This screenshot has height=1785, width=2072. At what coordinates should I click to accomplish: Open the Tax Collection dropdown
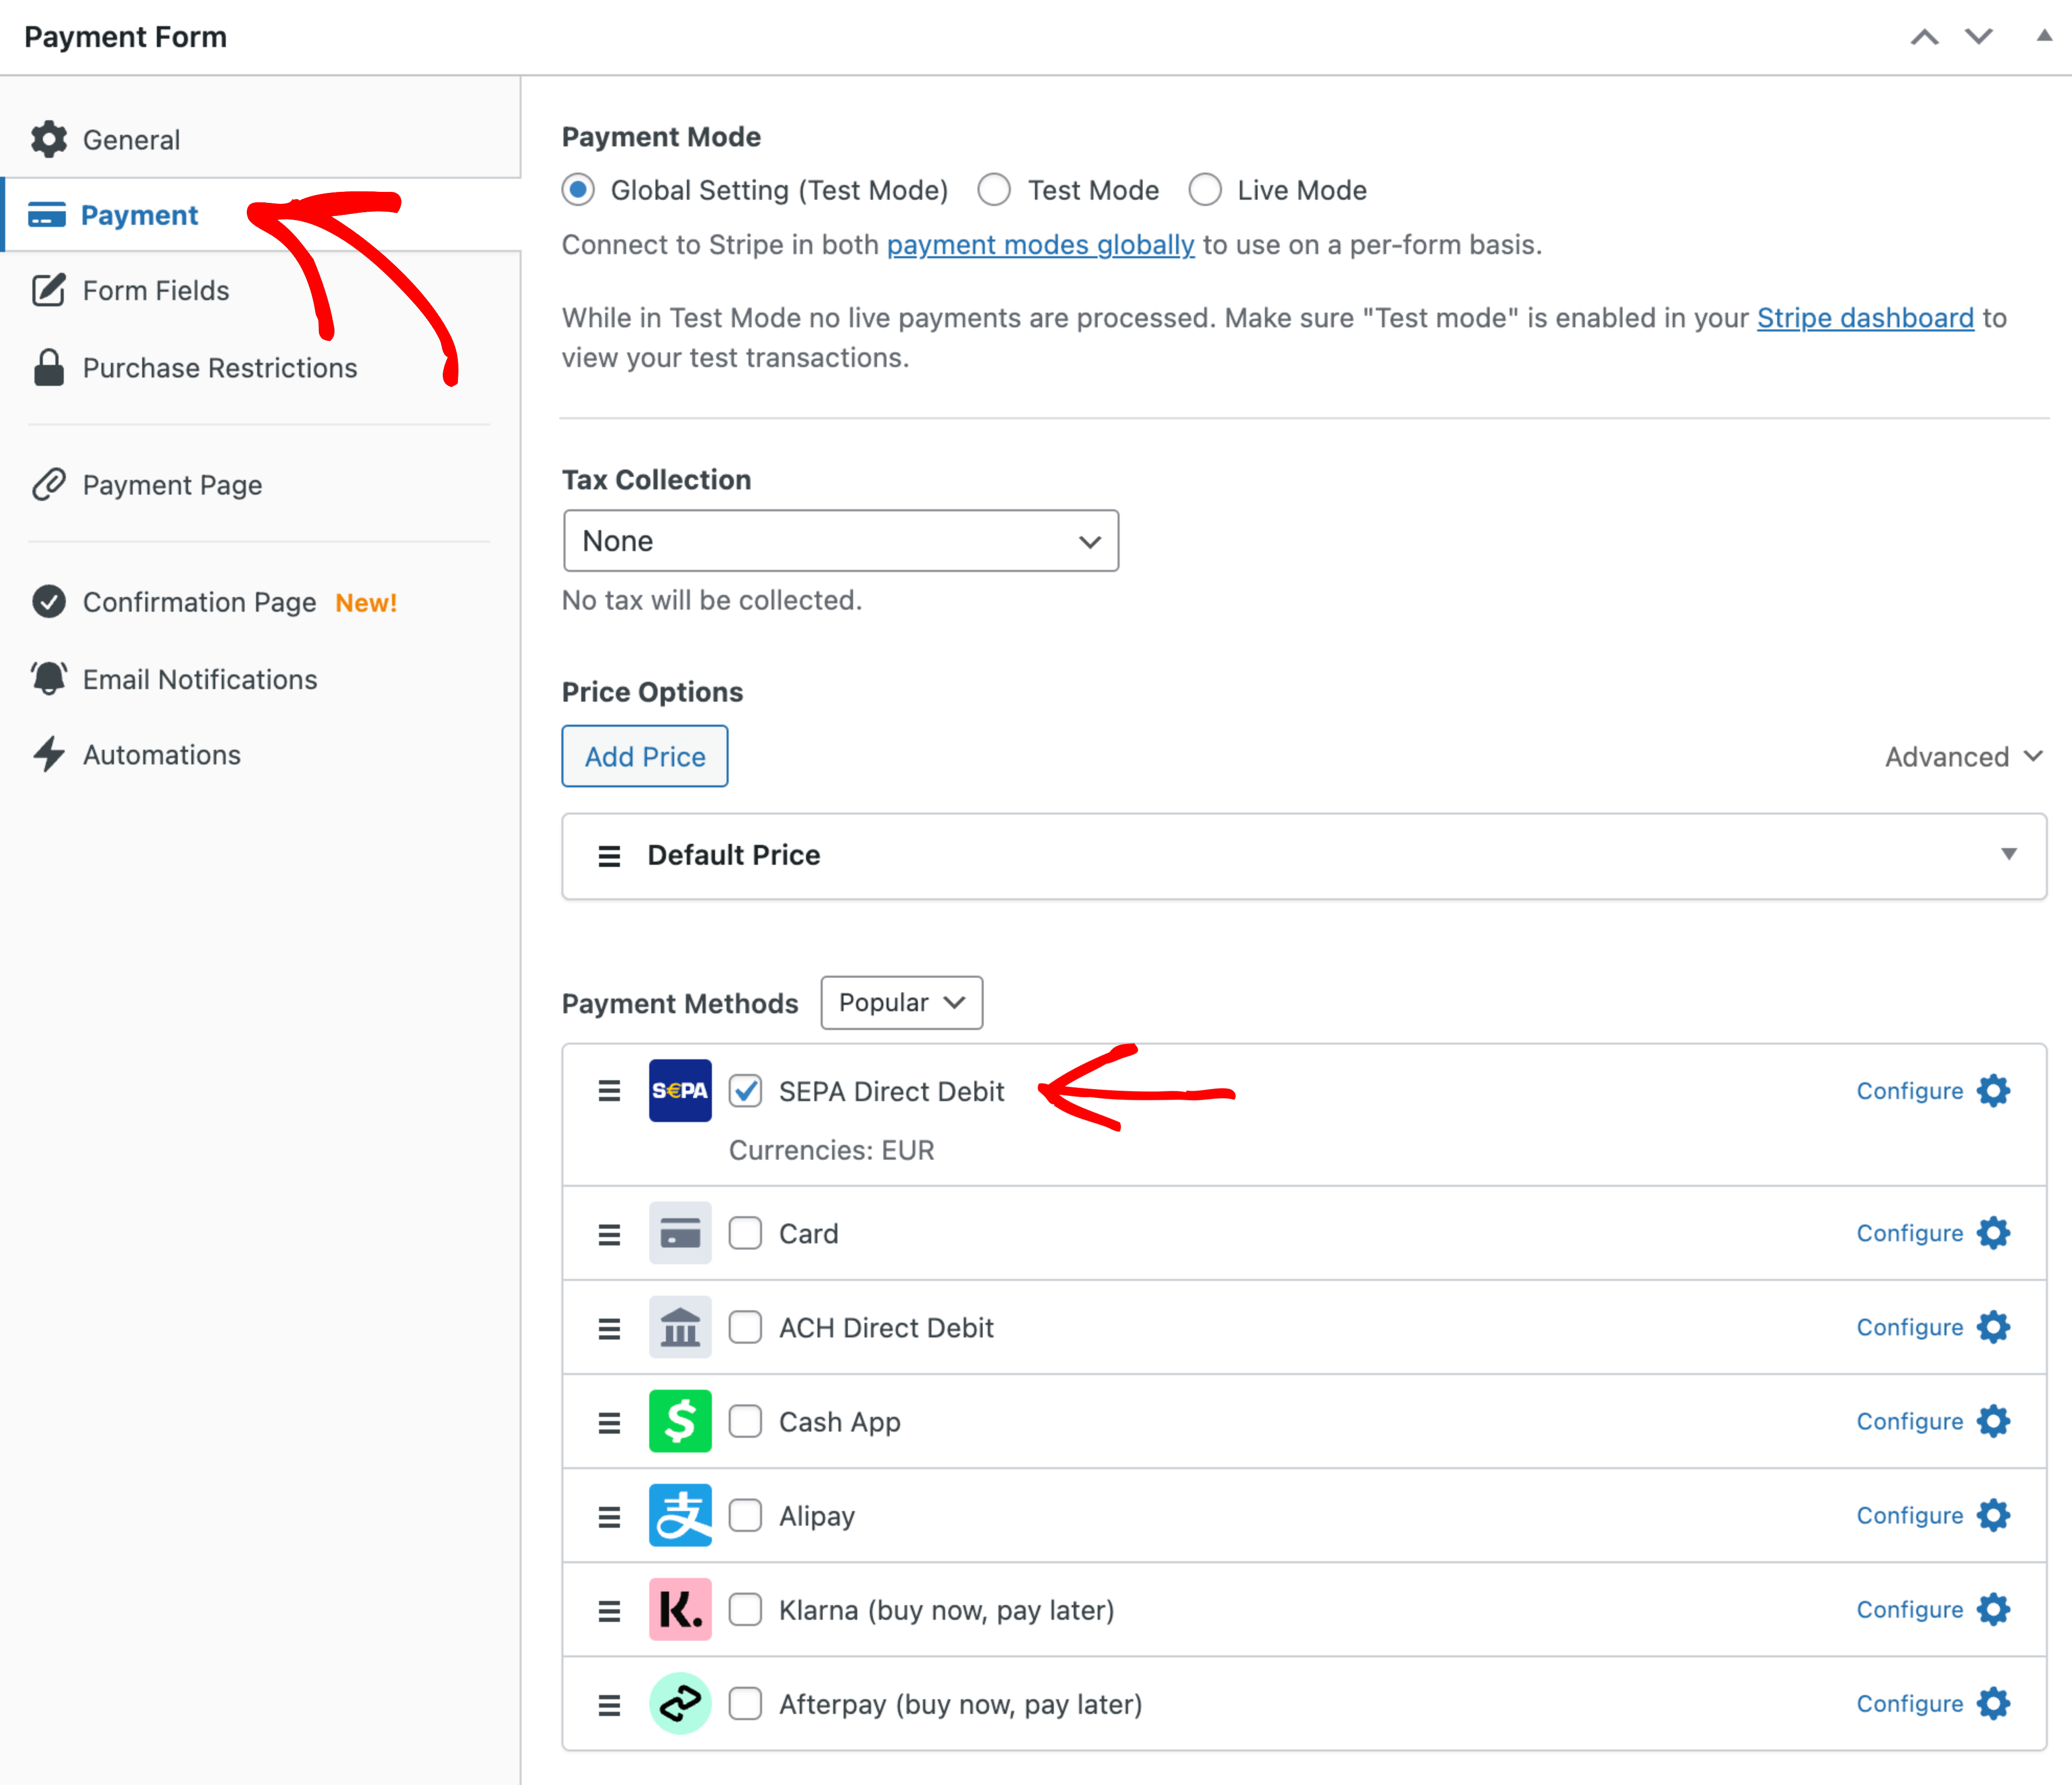[840, 541]
